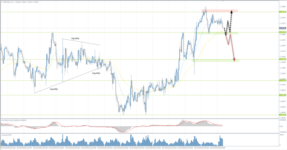This screenshot has height=150, width=287.
Task: Click the chart shift triangle marker at top
Action: tap(223, 1)
